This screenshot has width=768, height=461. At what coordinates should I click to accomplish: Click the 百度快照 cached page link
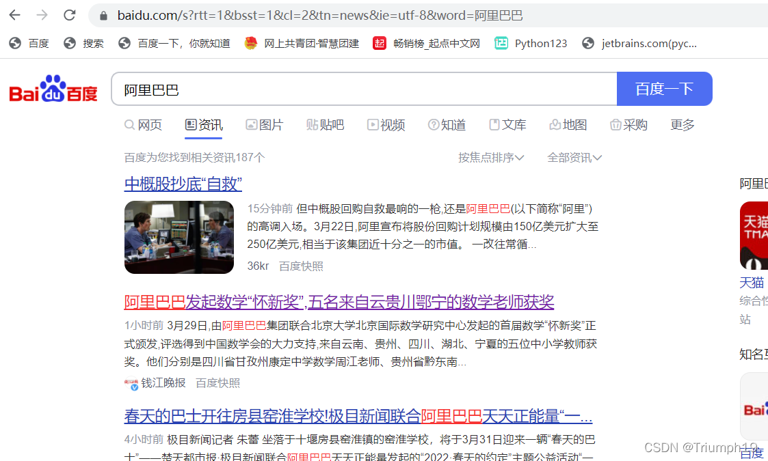tap(301, 266)
